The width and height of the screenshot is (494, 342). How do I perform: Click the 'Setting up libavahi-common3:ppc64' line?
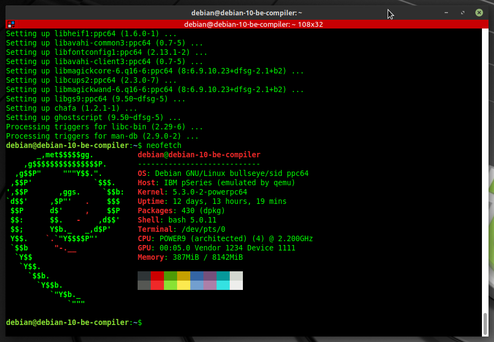104,43
